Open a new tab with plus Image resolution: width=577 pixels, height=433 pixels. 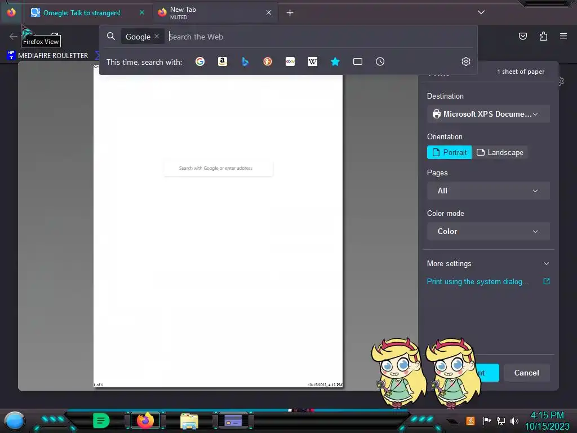pos(290,13)
